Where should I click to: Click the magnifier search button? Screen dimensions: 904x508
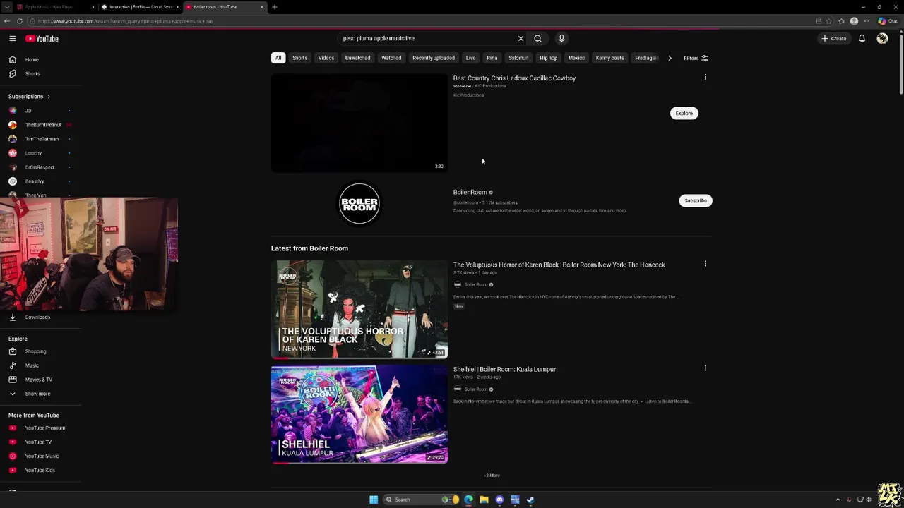(x=537, y=39)
